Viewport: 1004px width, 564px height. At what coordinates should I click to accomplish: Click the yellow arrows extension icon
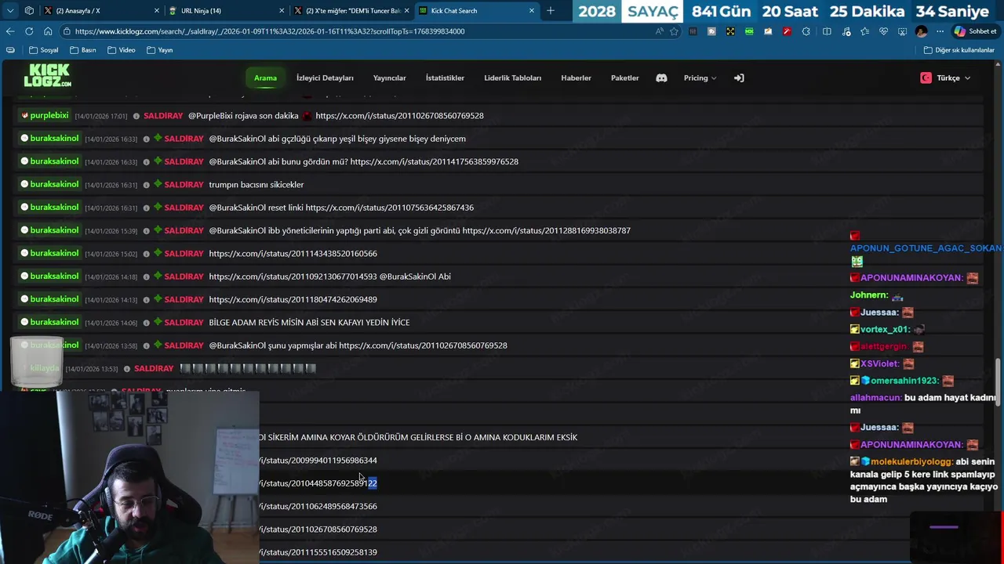click(730, 31)
